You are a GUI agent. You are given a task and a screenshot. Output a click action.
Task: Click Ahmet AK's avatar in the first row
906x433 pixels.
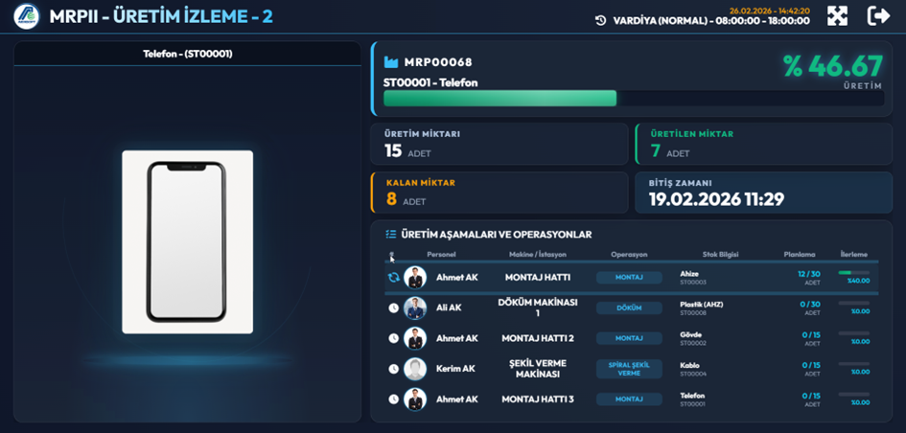click(x=415, y=278)
